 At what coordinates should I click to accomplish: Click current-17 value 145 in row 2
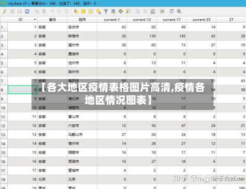point(172,36)
